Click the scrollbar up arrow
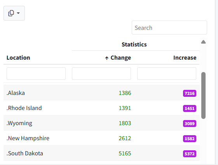This screenshot has width=218, height=165. click(203, 42)
